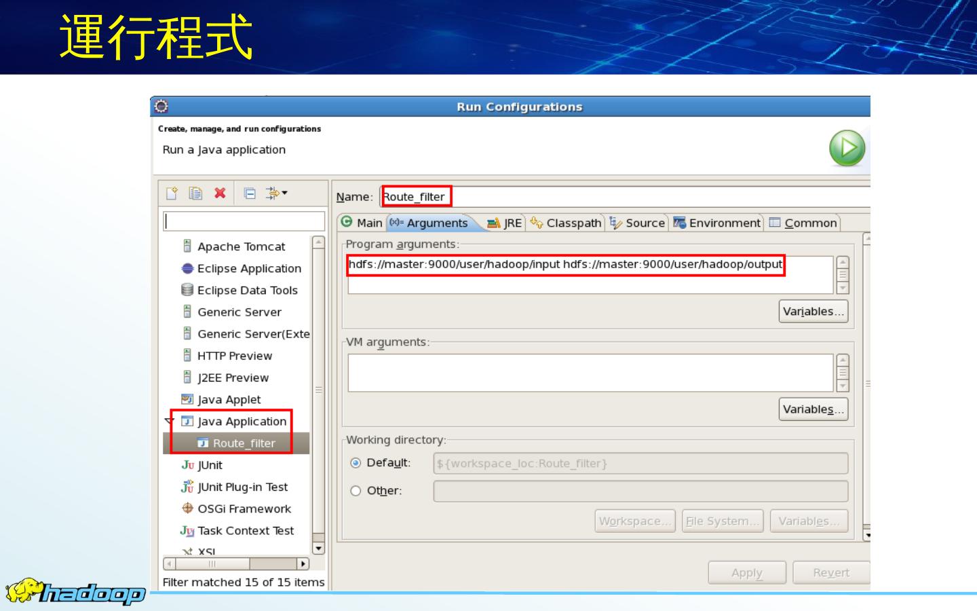Viewport: 977px width, 611px height.
Task: Open the JRE tab
Action: tap(505, 223)
